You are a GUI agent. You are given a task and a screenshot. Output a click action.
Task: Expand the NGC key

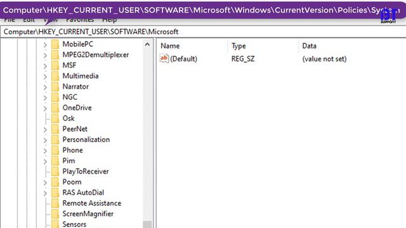click(x=45, y=98)
